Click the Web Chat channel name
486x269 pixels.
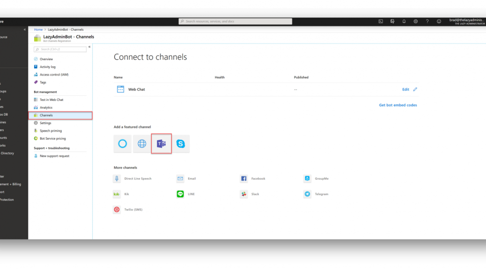[136, 89]
